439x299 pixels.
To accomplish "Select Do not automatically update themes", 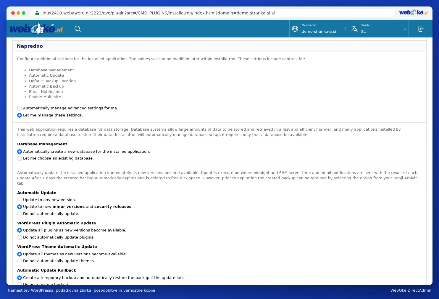I will point(20,261).
